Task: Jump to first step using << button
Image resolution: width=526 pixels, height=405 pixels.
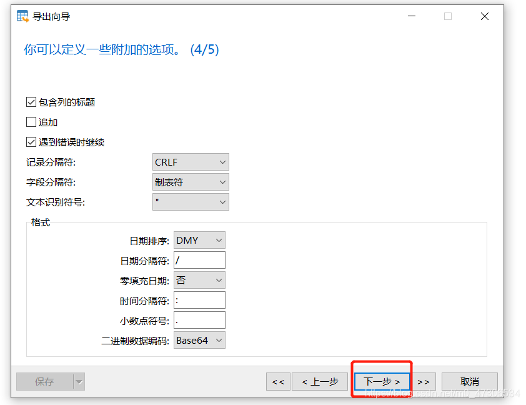Action: pyautogui.click(x=278, y=381)
